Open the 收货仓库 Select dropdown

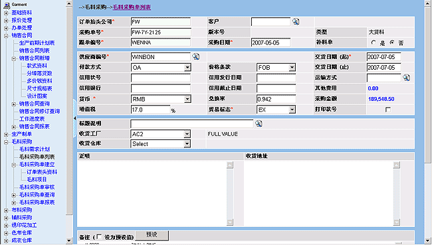[x=187, y=143]
